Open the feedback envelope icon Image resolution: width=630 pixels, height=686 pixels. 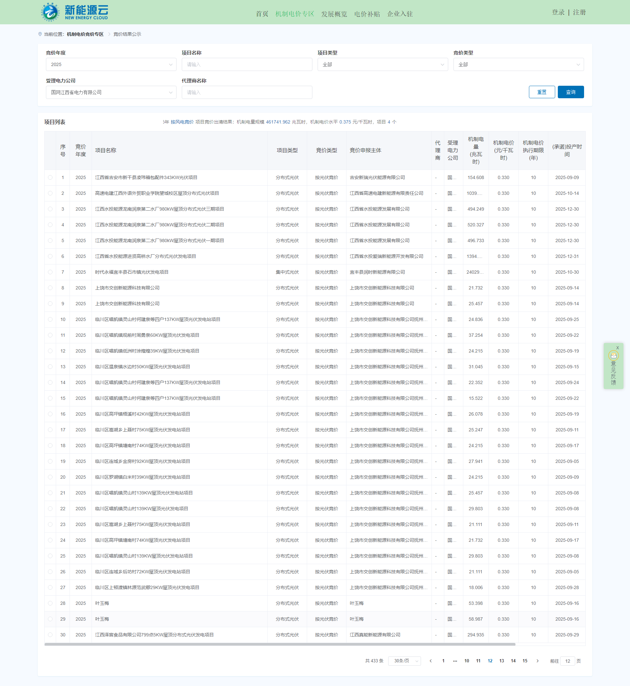613,355
